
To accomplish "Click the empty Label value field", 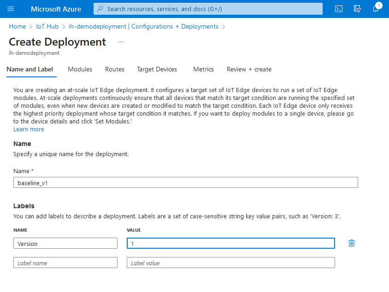I will click(x=230, y=263).
